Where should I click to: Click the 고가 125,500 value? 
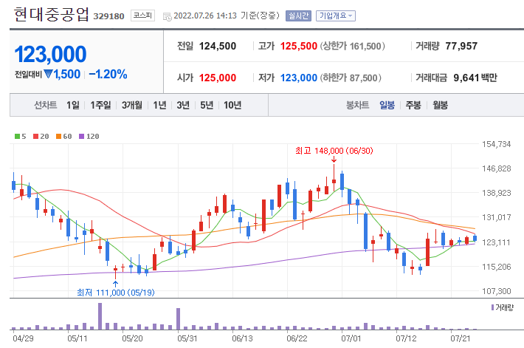pyautogui.click(x=298, y=46)
